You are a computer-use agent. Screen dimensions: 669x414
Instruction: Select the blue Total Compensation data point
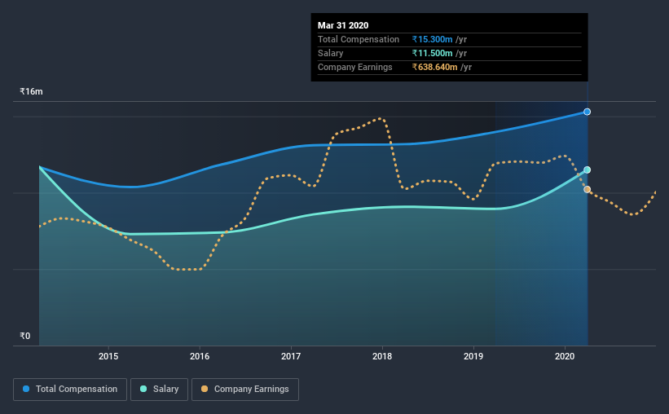tap(587, 112)
